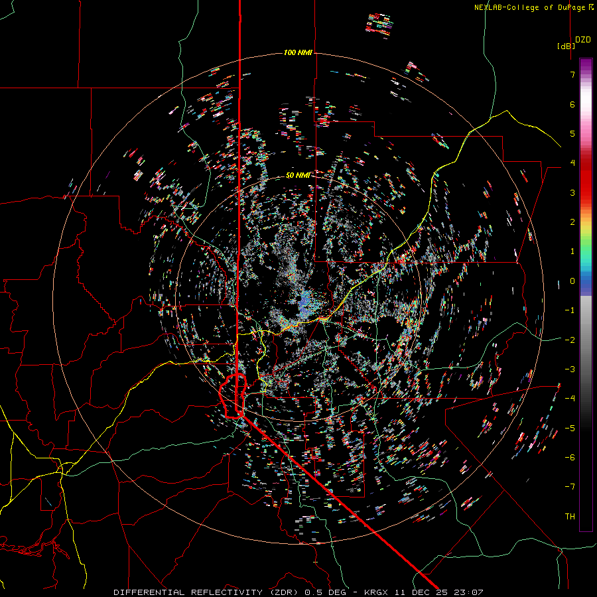Click the 0.5 DEG elevation text
Image resolution: width=597 pixels, height=597 pixels.
(x=325, y=592)
